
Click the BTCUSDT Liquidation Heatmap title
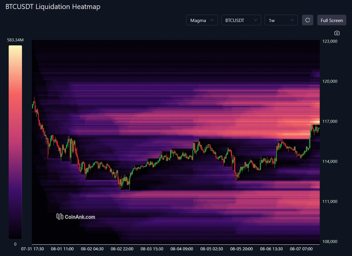[53, 7]
